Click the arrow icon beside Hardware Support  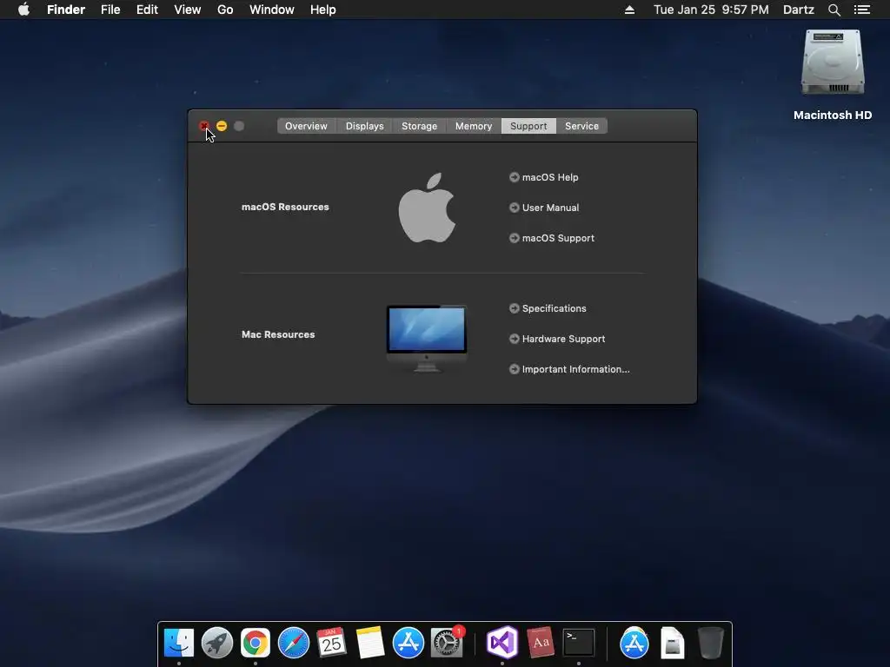(515, 339)
